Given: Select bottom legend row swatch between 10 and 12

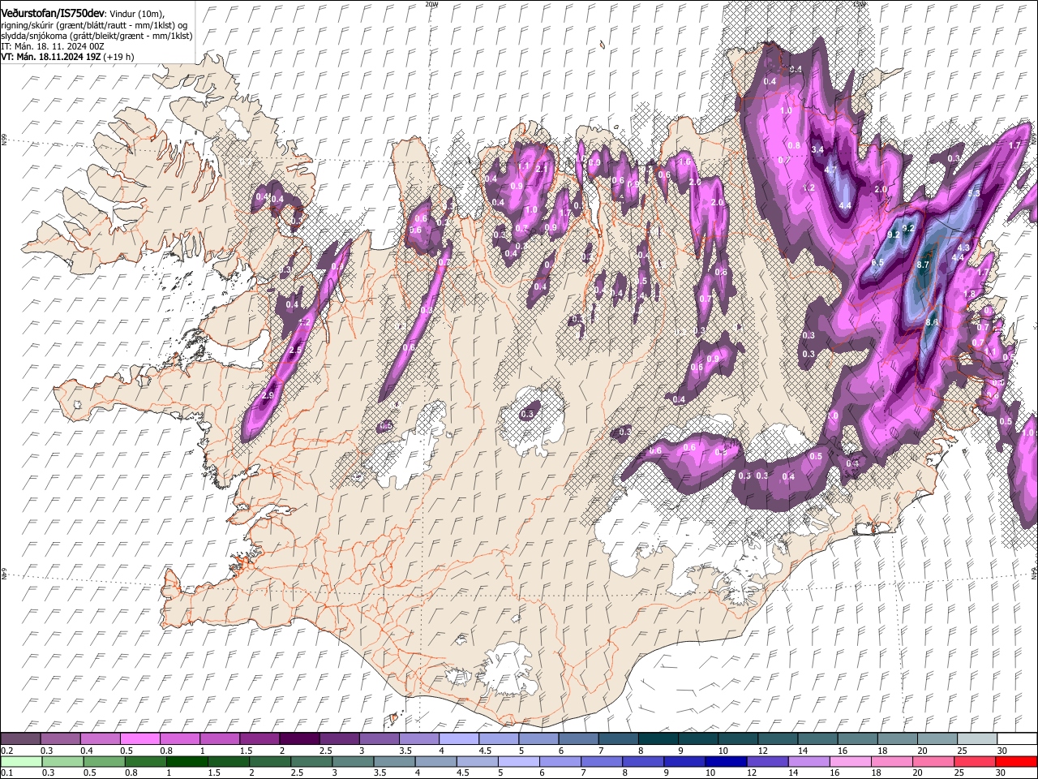Looking at the screenshot, I should click(726, 761).
